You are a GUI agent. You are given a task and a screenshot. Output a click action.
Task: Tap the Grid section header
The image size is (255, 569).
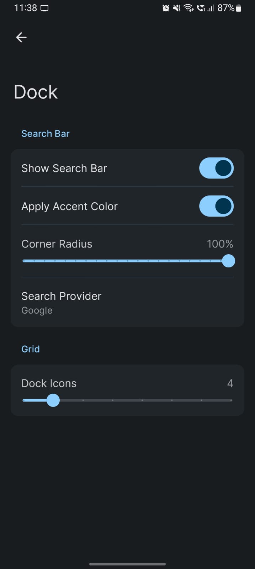[30, 349]
